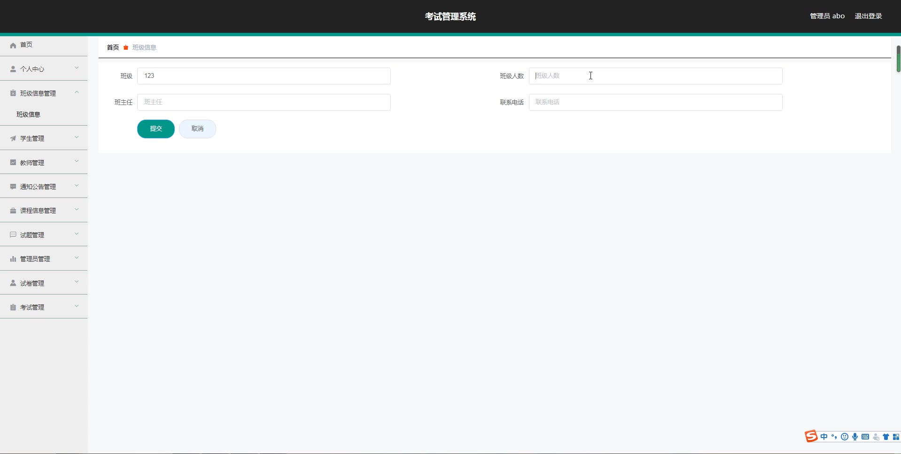
Task: Open the Sogou soft keyboard icon
Action: pos(865,437)
